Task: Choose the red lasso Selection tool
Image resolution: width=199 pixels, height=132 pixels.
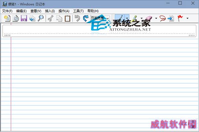Action: tap(163, 18)
